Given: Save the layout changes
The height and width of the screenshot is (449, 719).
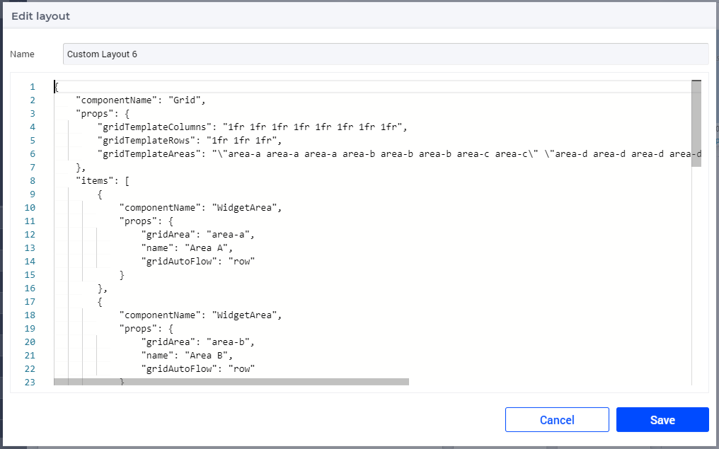Looking at the screenshot, I should point(662,420).
